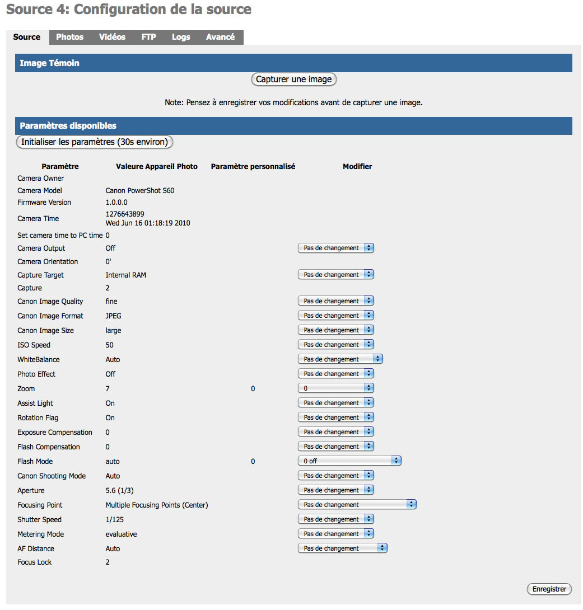Open the Zoom value dropdown
Screen dimensions: 583x610
coord(335,388)
